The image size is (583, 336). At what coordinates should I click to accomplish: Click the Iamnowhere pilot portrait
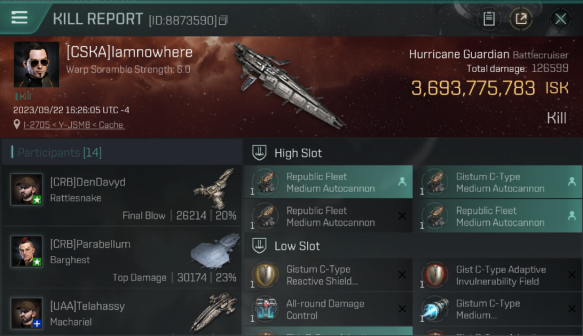(36, 65)
